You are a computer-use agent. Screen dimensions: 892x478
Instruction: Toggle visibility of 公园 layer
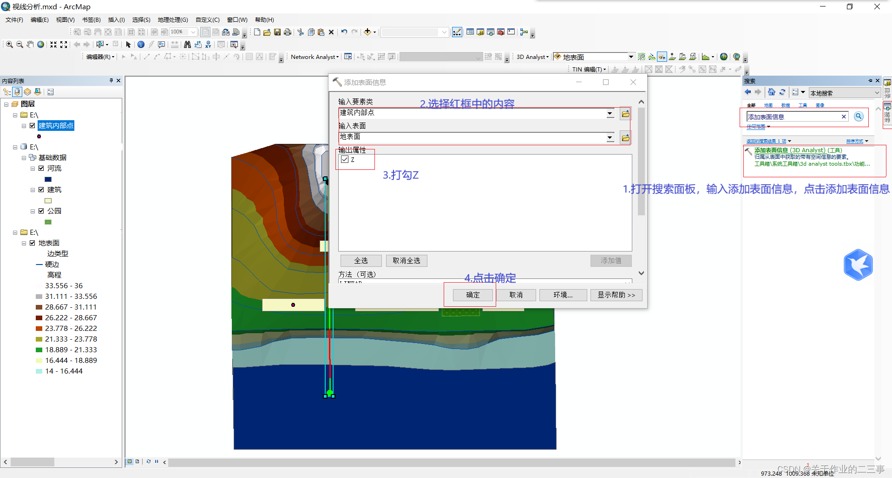tap(41, 211)
